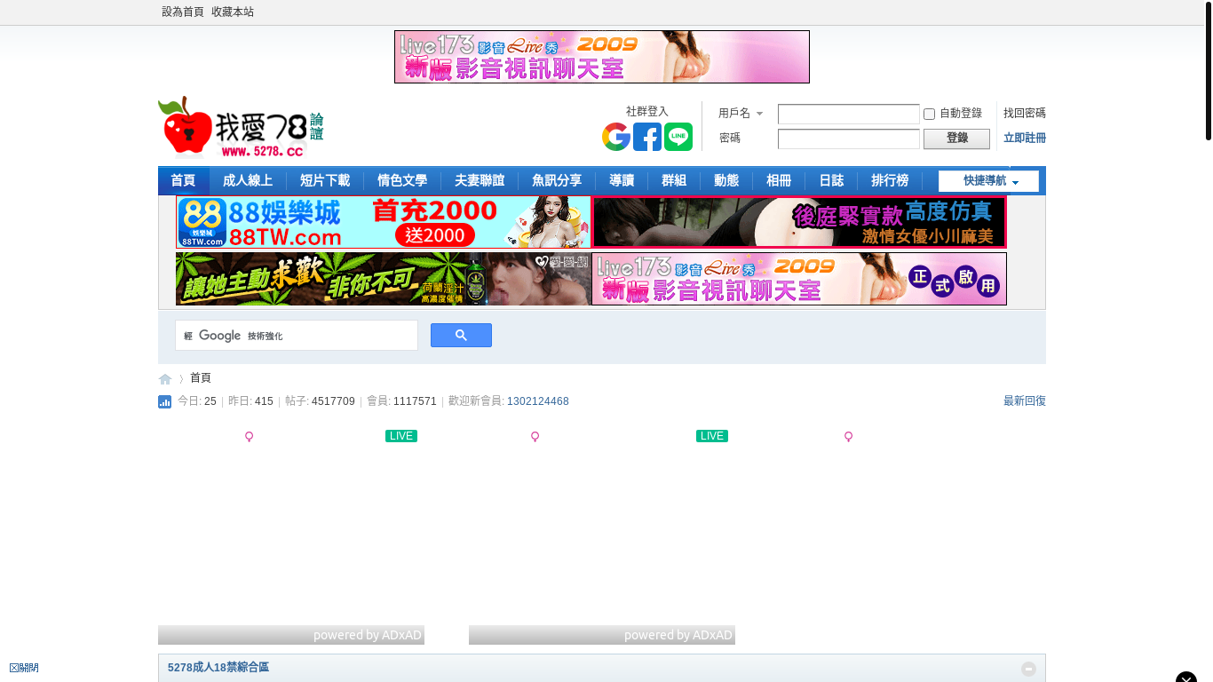The height and width of the screenshot is (682, 1213).
Task: Sign in with the Google icon
Action: point(616,137)
